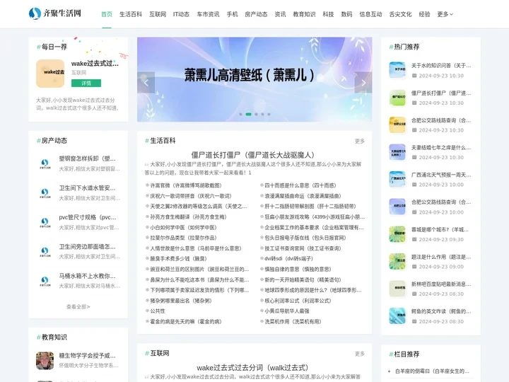Open wake过去式过 daily recommendation title
The height and width of the screenshot is (382, 509).
[95, 64]
